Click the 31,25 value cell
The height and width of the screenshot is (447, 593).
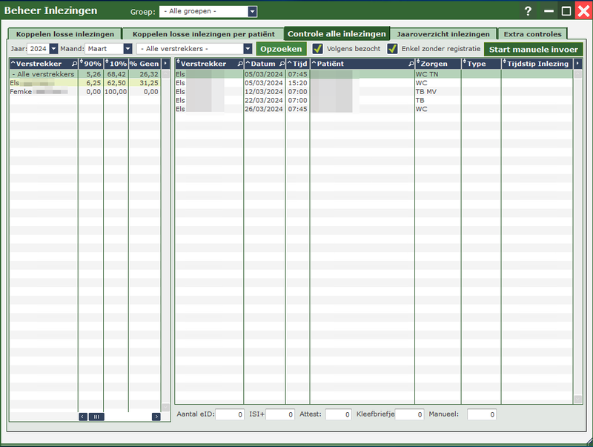click(145, 83)
